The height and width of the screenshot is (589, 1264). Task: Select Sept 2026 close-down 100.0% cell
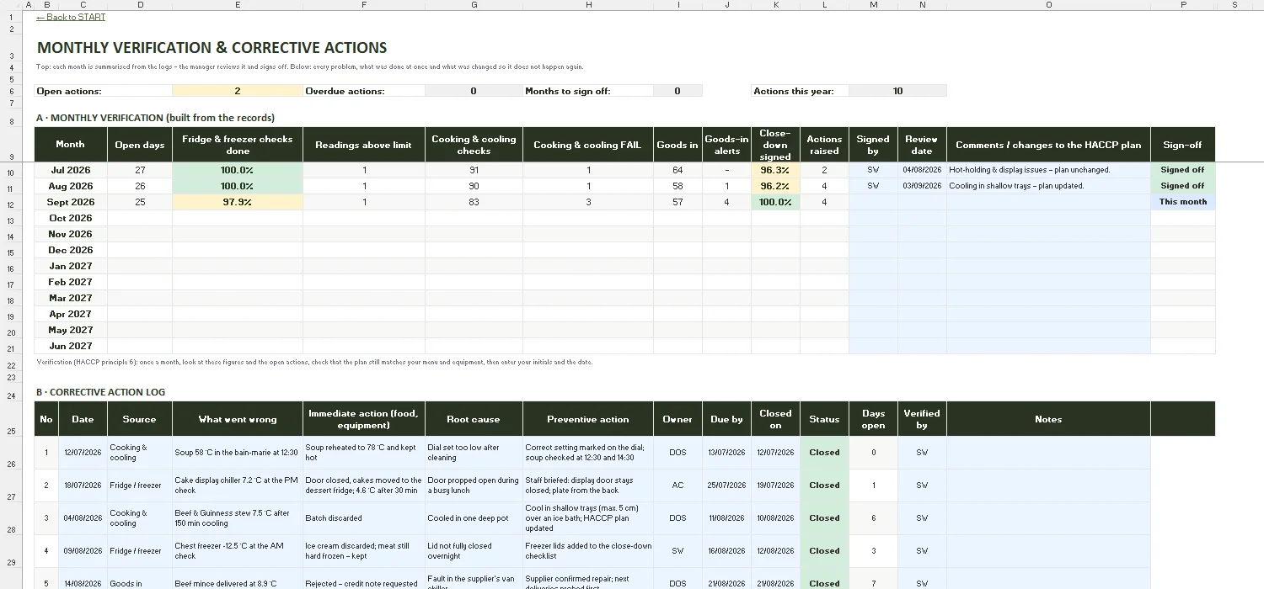click(775, 202)
